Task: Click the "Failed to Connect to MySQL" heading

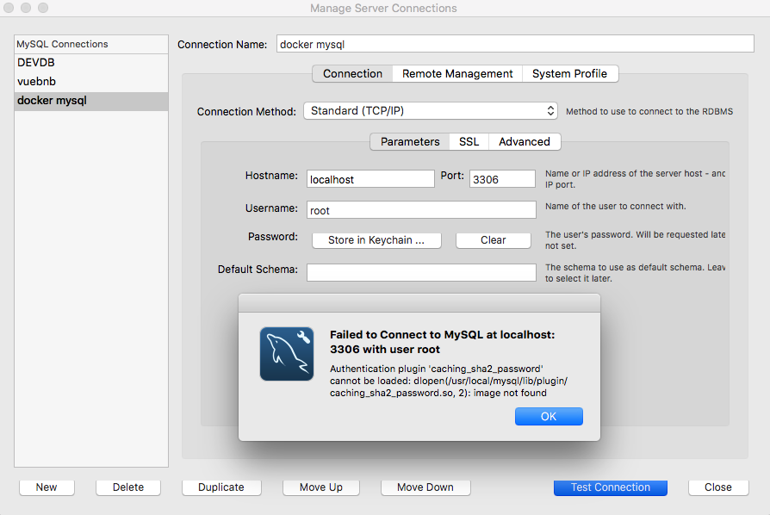Action: (442, 342)
